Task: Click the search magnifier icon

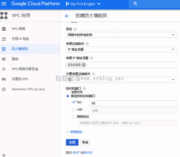Action: [135, 4]
